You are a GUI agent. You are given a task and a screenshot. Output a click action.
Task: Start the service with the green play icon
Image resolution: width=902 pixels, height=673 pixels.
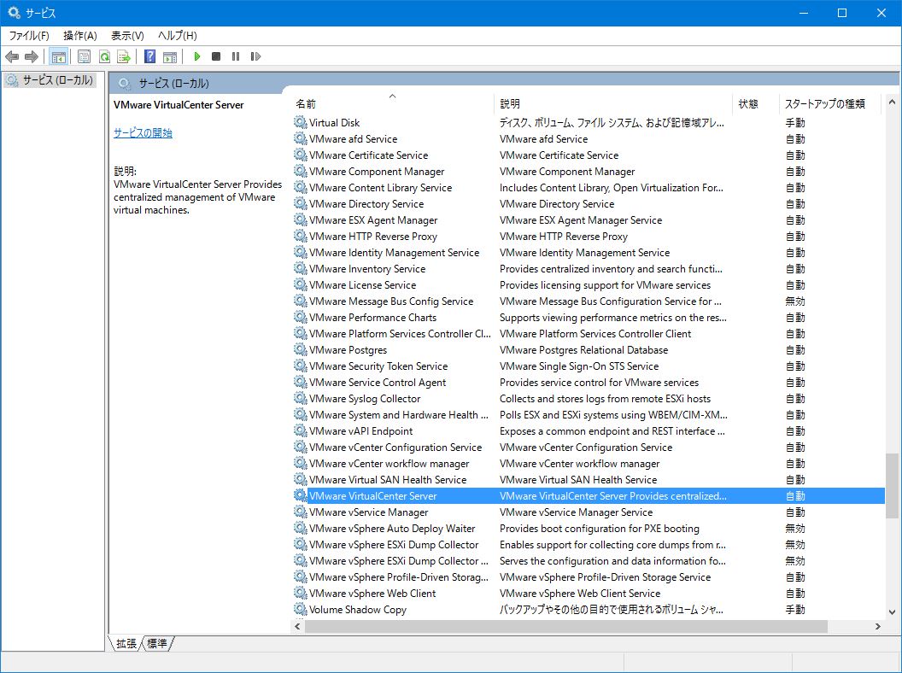pos(197,56)
